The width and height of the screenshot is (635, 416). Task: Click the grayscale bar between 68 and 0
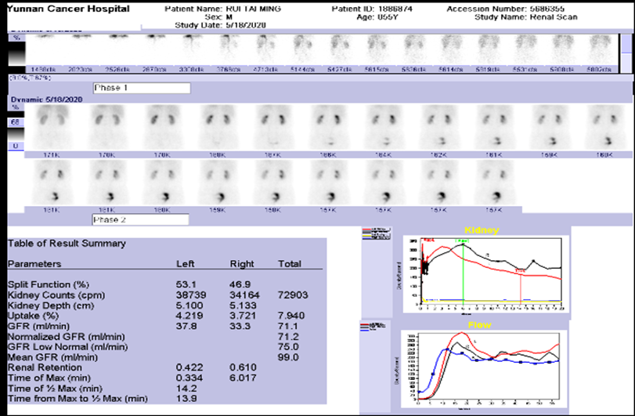(x=16, y=134)
